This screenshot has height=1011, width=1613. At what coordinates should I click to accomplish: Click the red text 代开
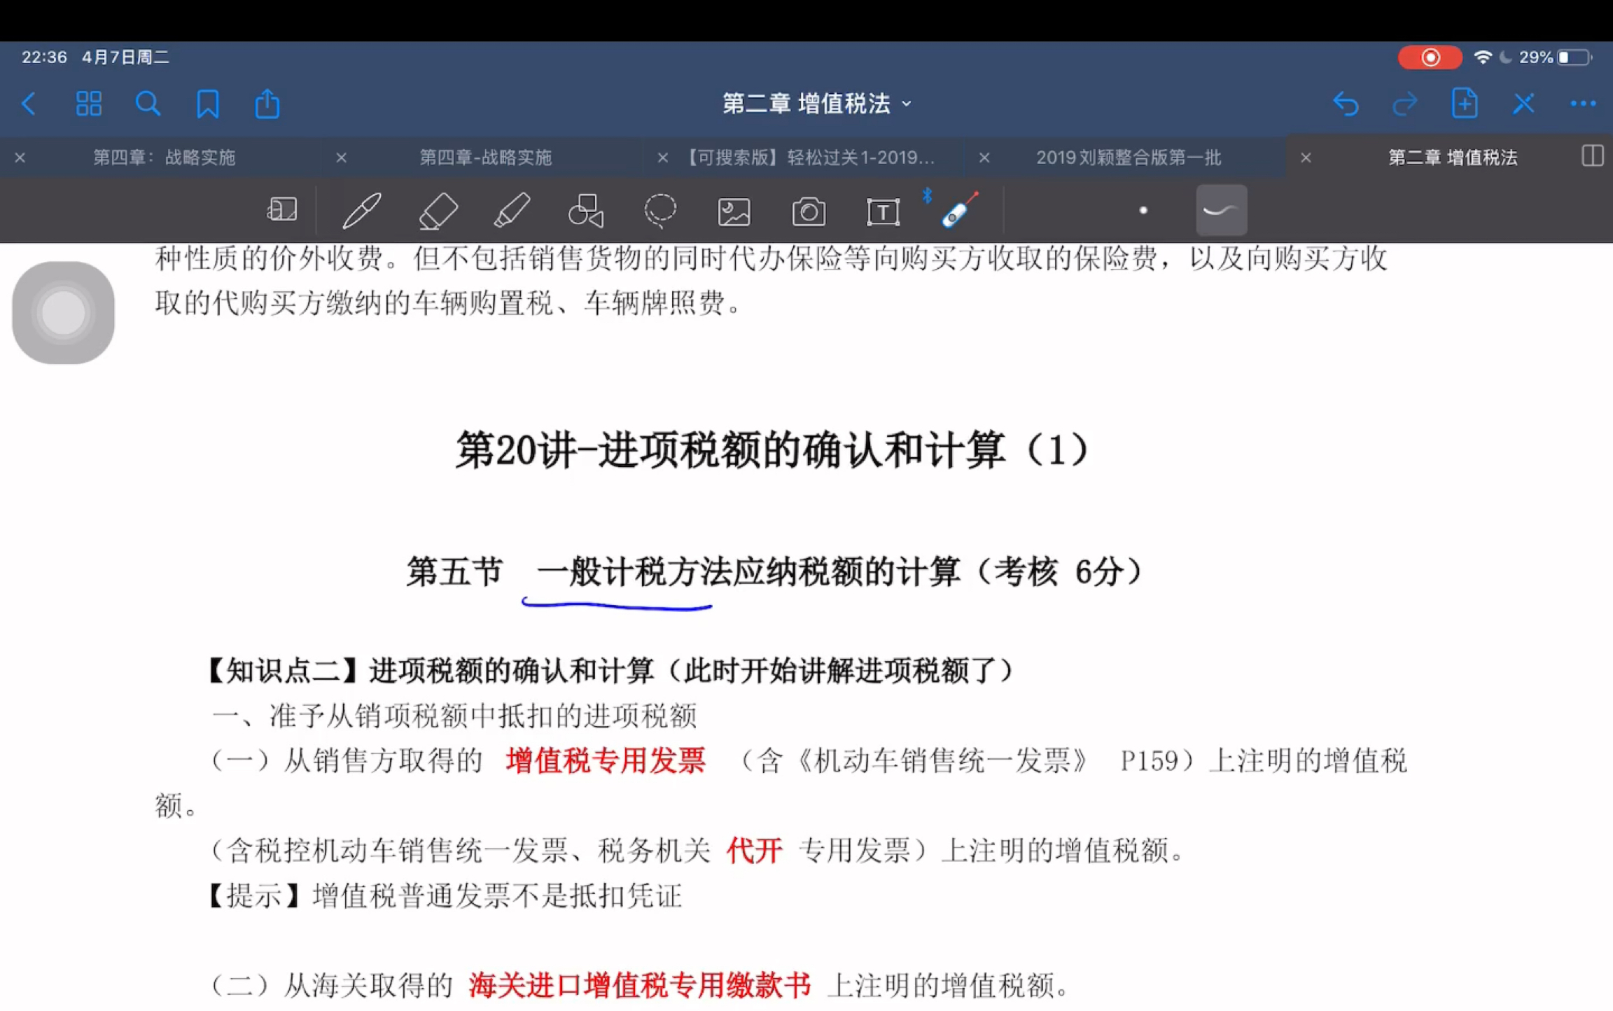(754, 851)
